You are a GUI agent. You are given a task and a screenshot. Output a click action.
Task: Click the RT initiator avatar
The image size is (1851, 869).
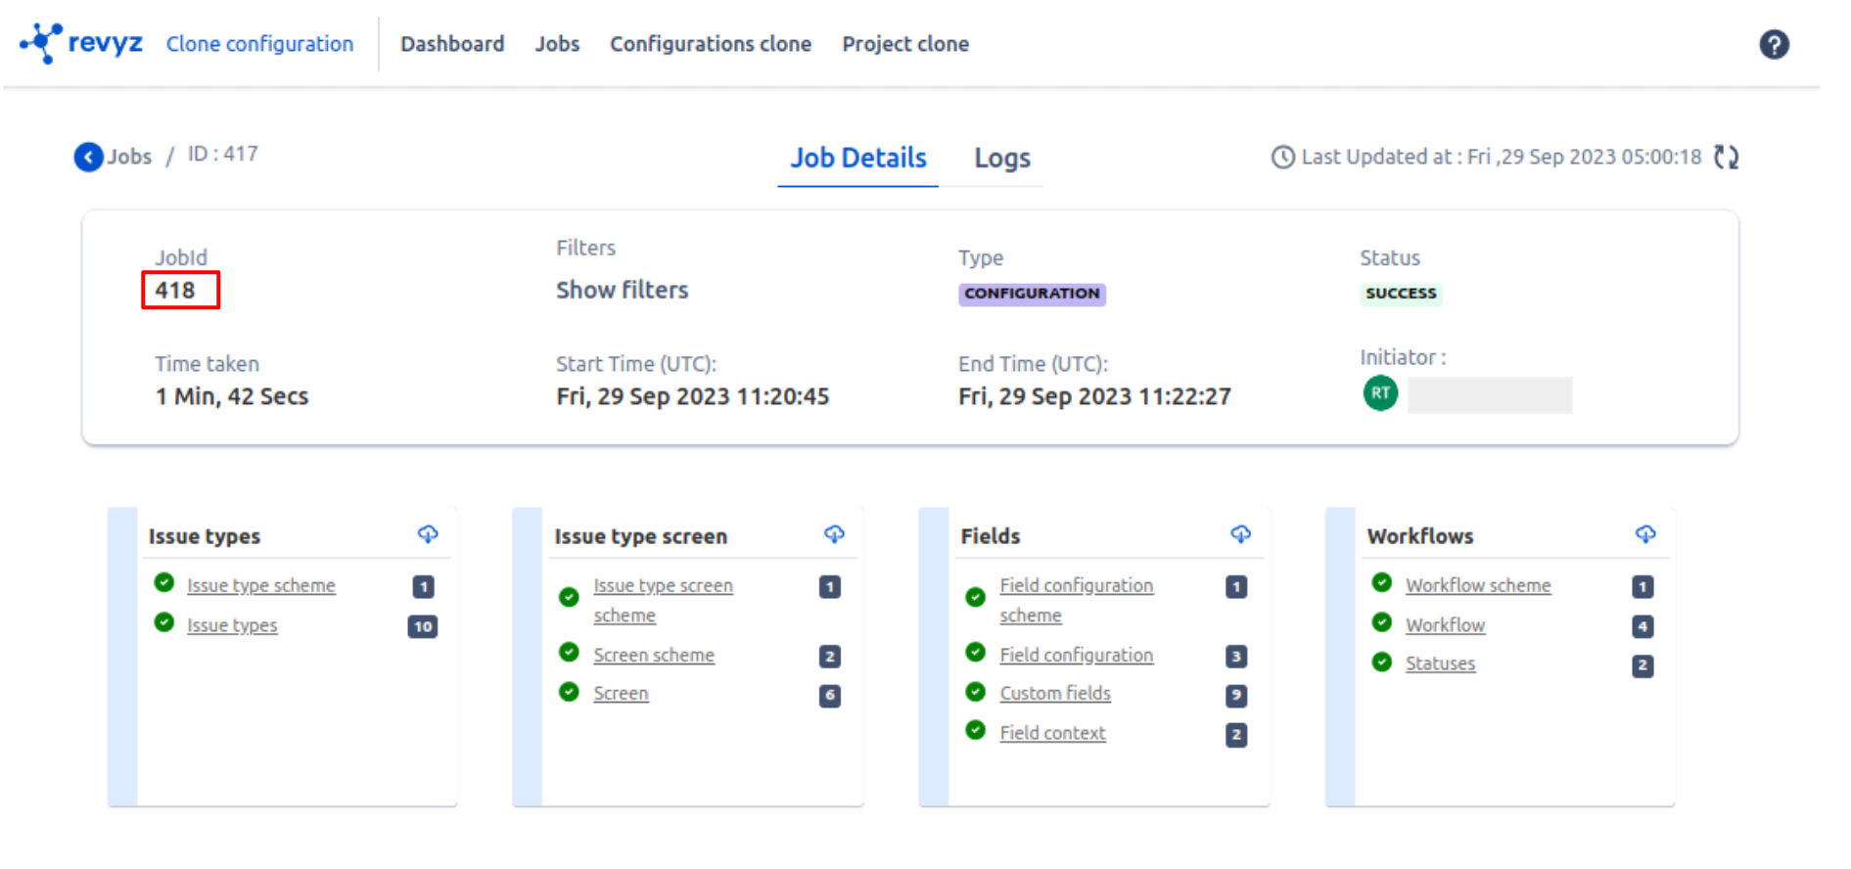point(1380,393)
